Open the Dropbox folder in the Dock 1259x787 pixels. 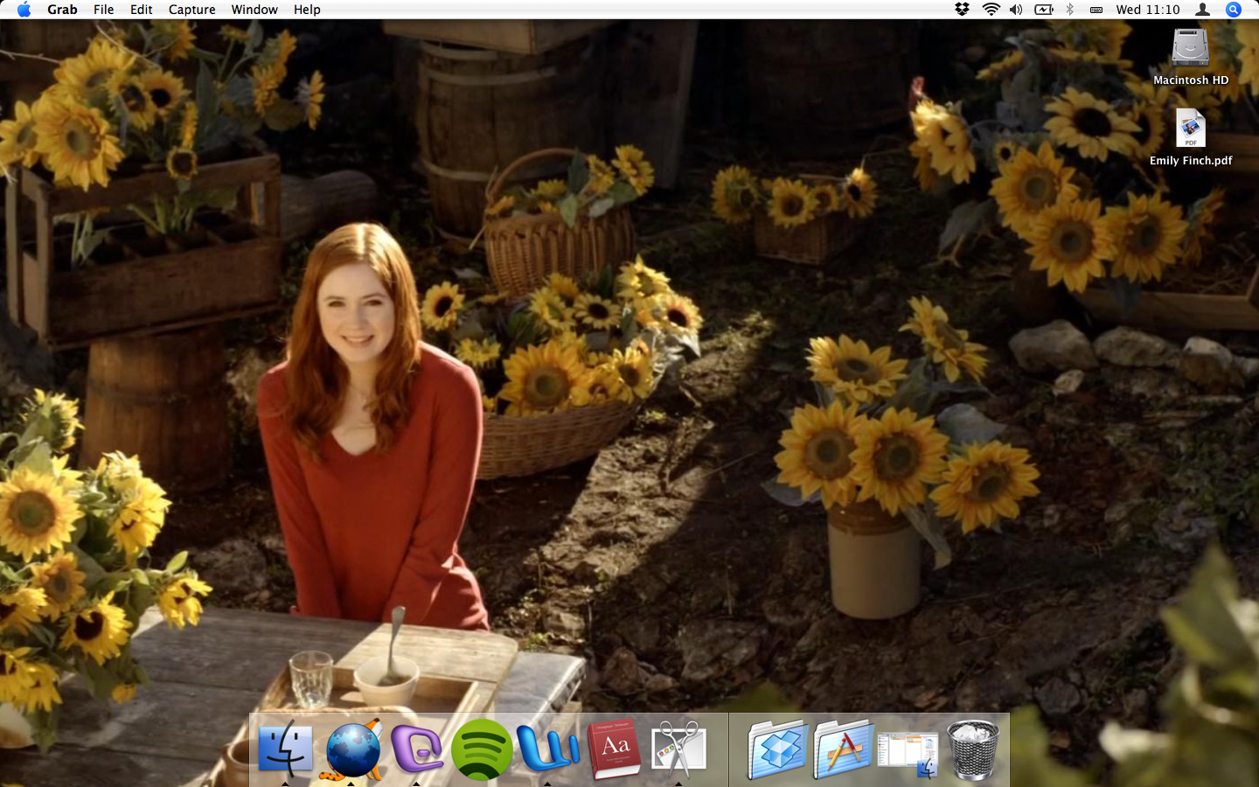(x=777, y=750)
